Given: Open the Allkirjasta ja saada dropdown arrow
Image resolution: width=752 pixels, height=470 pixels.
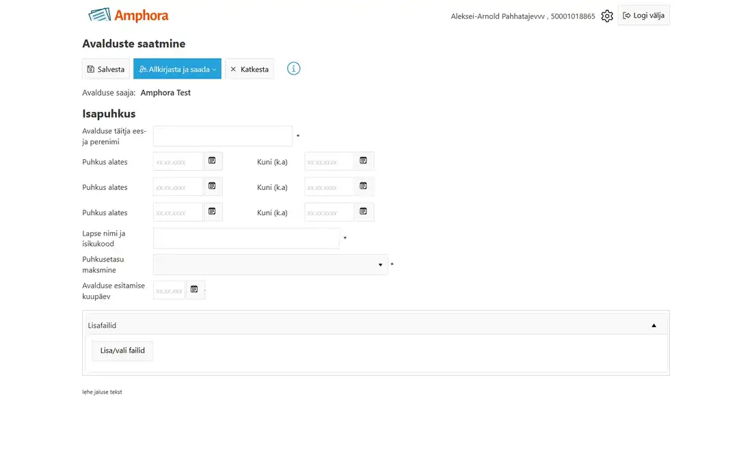Looking at the screenshot, I should click(x=215, y=70).
